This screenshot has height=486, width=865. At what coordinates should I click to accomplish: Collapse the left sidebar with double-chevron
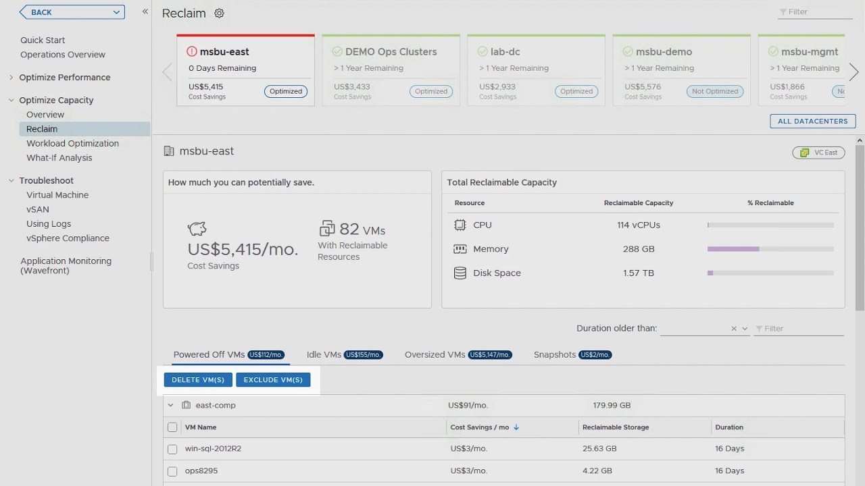145,11
